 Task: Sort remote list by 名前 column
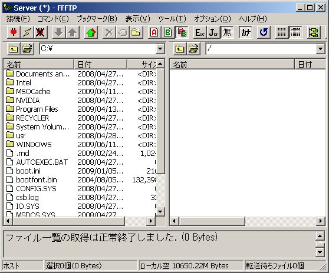(232, 64)
